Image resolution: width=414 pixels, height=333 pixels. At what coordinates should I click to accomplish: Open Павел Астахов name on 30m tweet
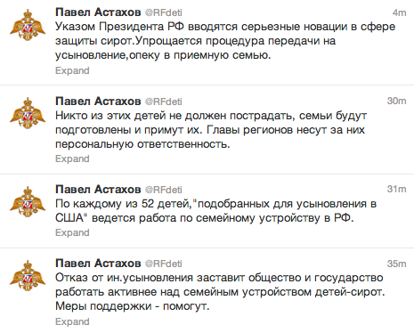coord(98,102)
